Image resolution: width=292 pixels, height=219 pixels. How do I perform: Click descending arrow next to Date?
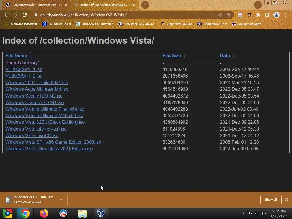pos(234,56)
